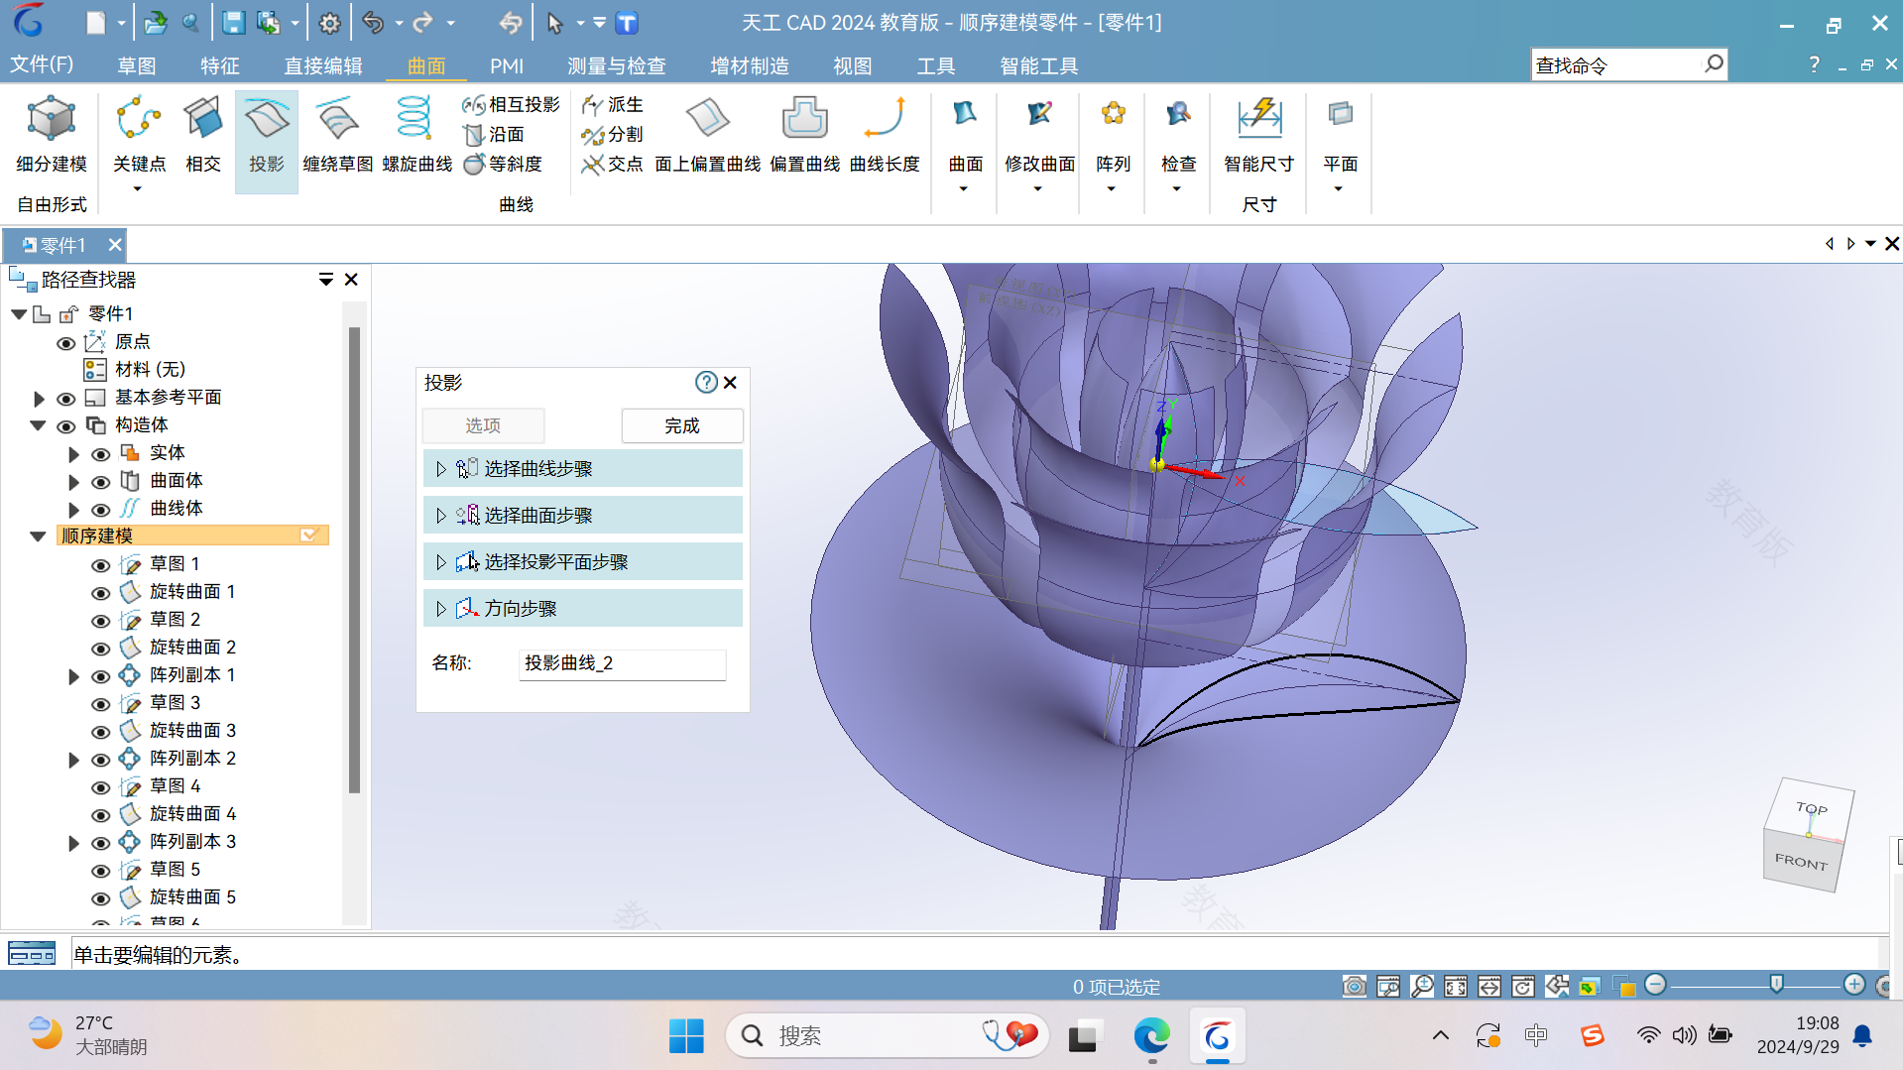
Task: Hide 草图 1 using its eye icon
Action: (100, 565)
